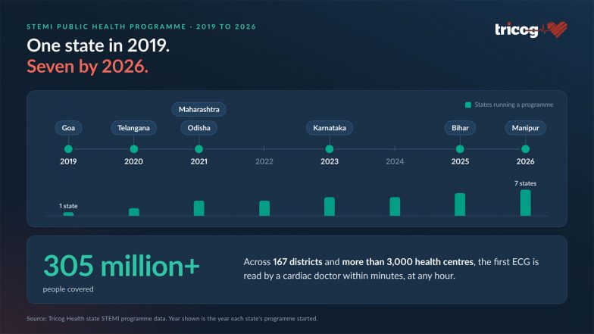The width and height of the screenshot is (594, 334).
Task: Click the 2023 bar in the chart
Action: click(330, 206)
